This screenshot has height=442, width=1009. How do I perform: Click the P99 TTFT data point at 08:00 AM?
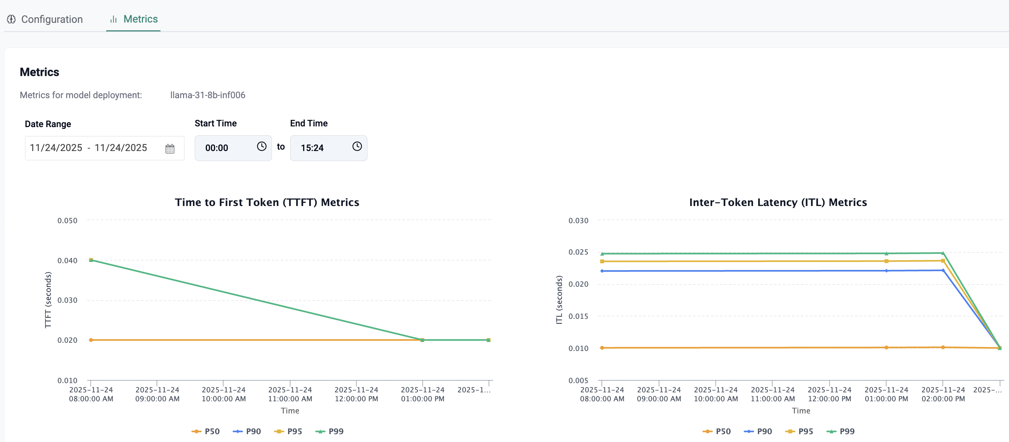click(91, 260)
